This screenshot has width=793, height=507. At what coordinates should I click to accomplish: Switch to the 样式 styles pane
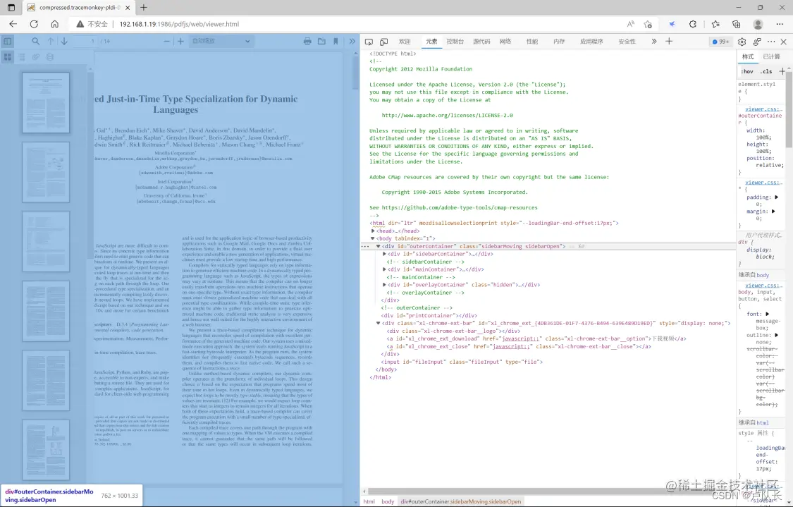tap(748, 56)
